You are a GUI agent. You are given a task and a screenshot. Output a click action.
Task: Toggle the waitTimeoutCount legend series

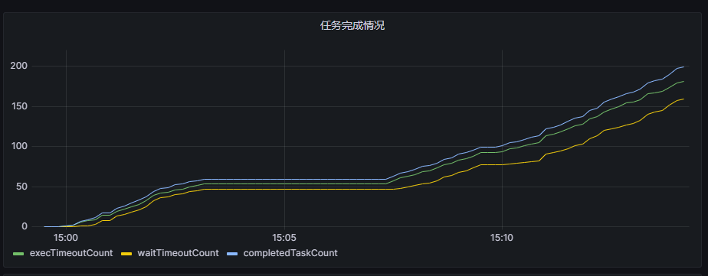[x=178, y=253]
